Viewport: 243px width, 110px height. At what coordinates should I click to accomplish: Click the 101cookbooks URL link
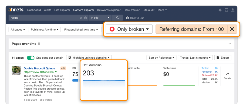(39, 72)
